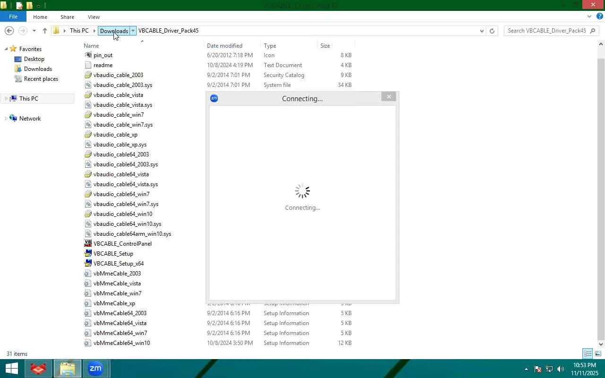Viewport: 605px width, 378px height.
Task: Open the File menu
Action: click(13, 17)
